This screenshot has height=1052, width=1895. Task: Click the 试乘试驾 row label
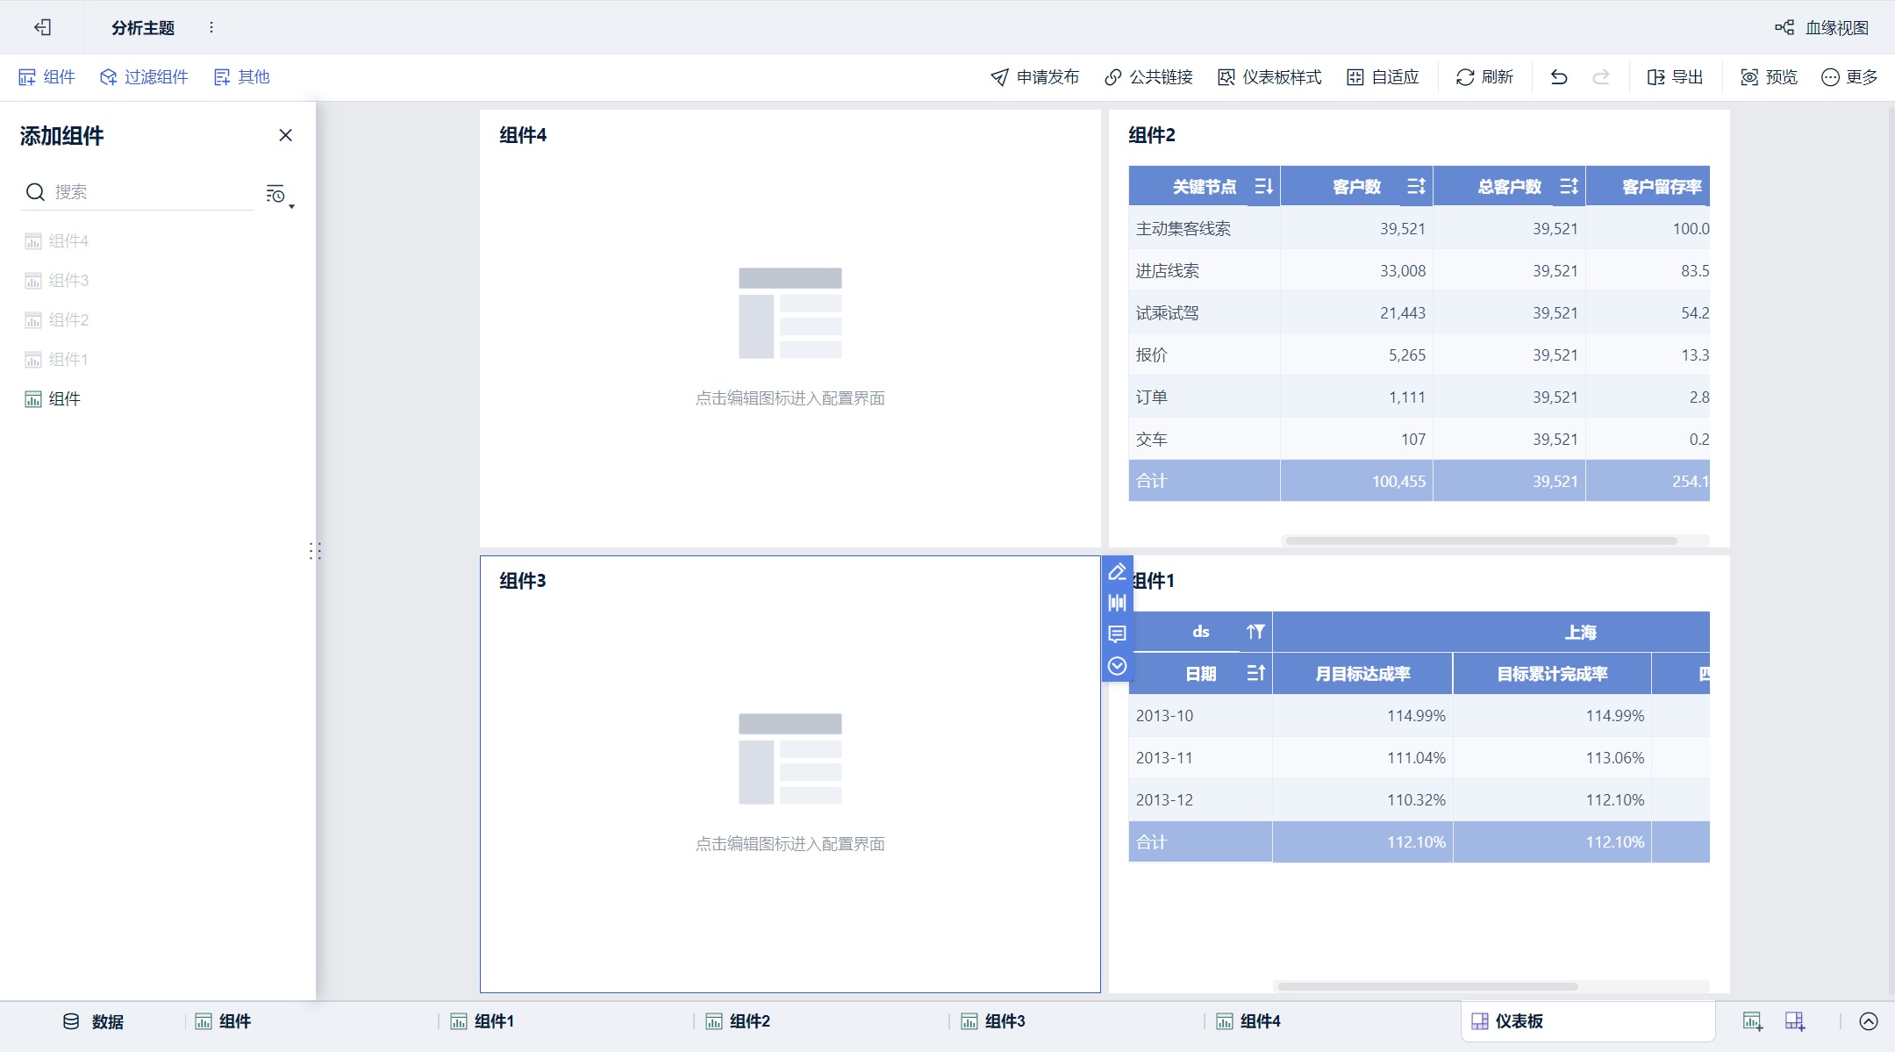coord(1167,313)
